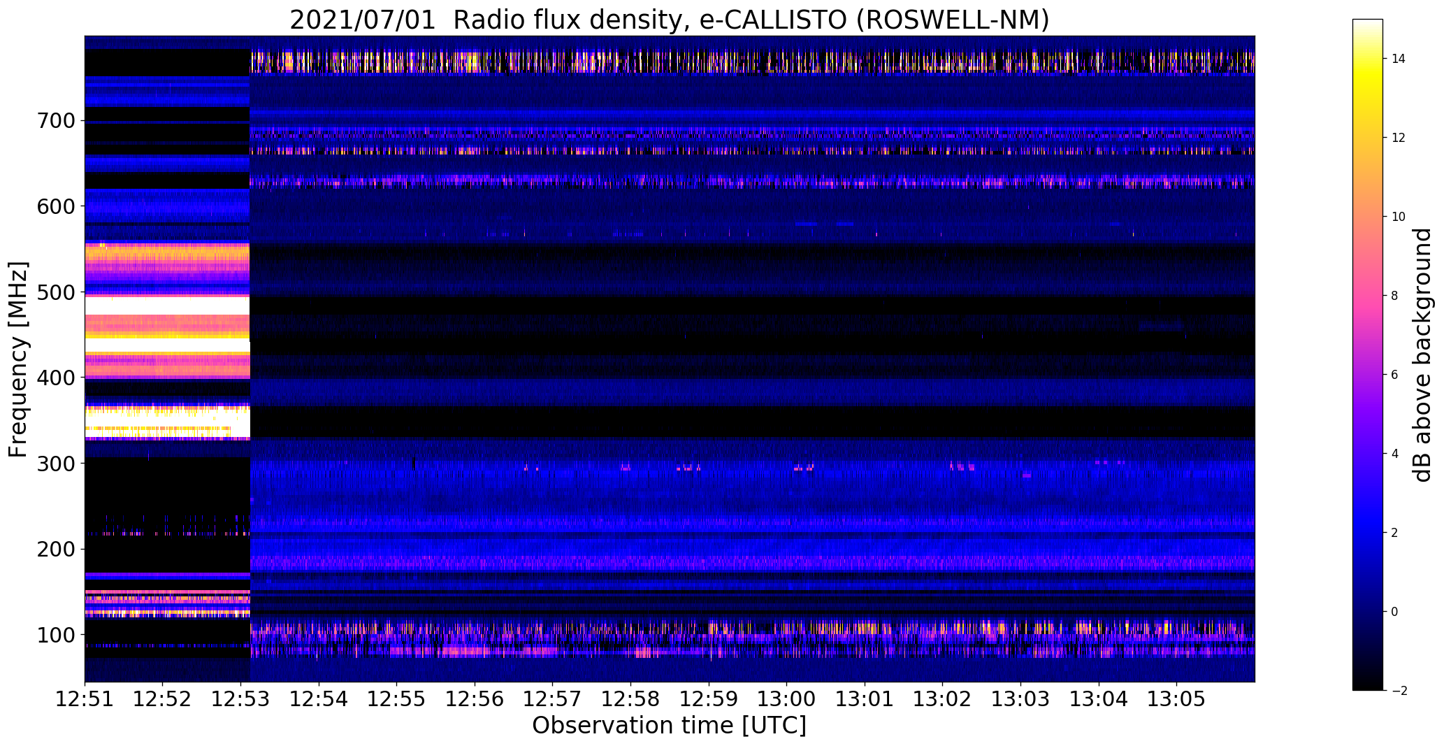Click the 500 frequency tick label

pos(55,292)
